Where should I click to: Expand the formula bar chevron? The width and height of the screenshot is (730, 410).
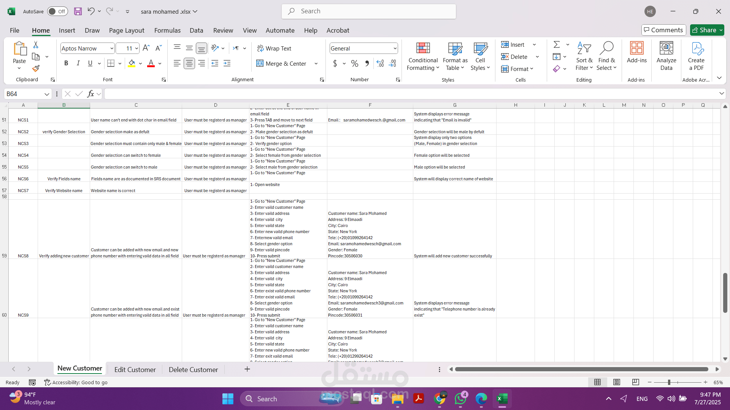pyautogui.click(x=721, y=94)
